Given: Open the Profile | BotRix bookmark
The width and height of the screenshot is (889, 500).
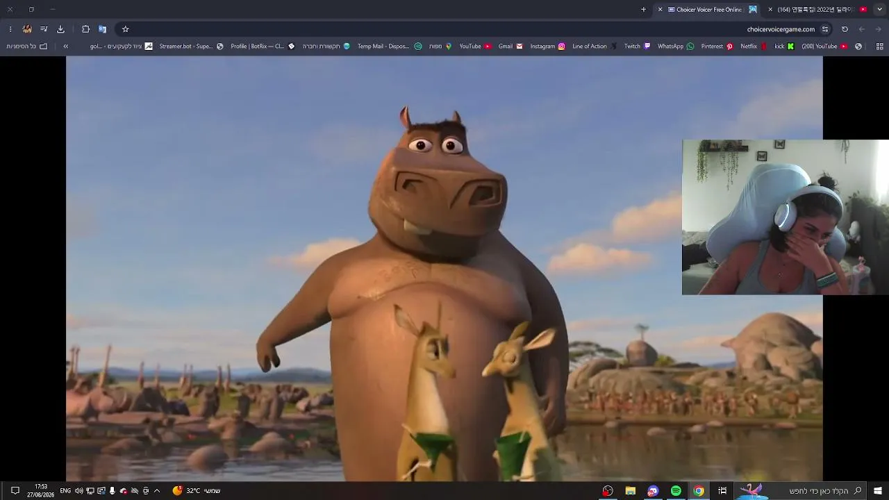Looking at the screenshot, I should [263, 47].
